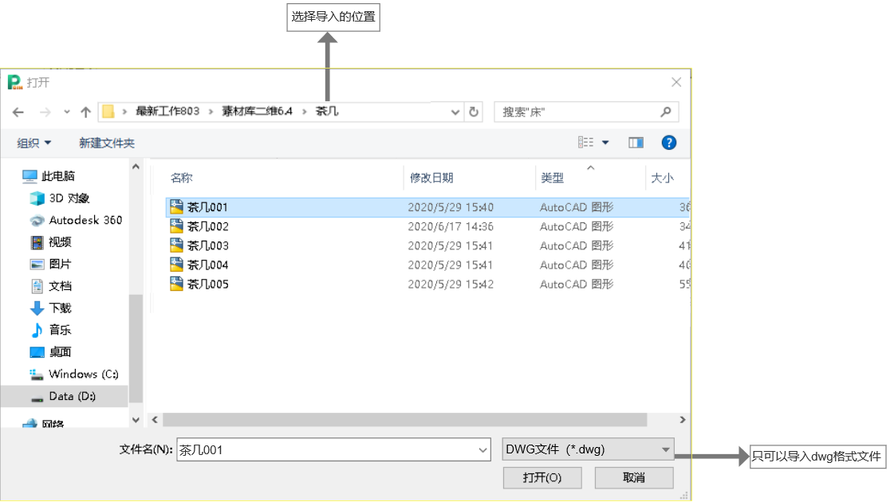The width and height of the screenshot is (894, 502).
Task: Click navigation pane scroll down arrow
Action: coord(136,420)
